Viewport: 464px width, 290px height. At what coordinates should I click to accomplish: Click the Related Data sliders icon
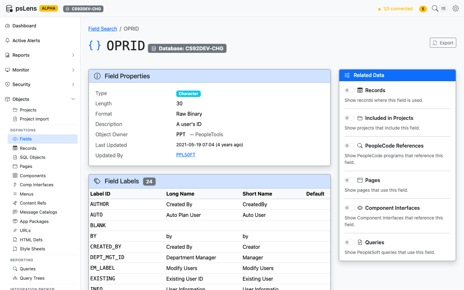tap(347, 75)
